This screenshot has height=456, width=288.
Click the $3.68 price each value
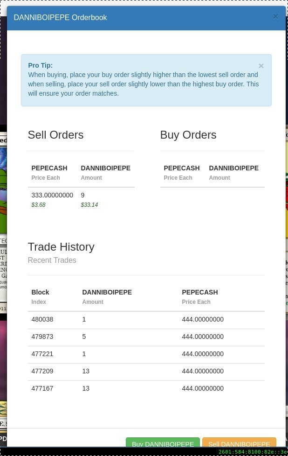coord(38,205)
